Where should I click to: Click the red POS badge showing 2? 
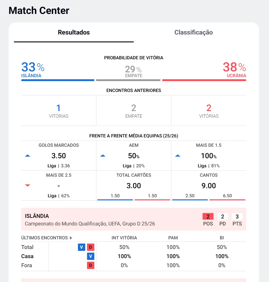coord(208,217)
